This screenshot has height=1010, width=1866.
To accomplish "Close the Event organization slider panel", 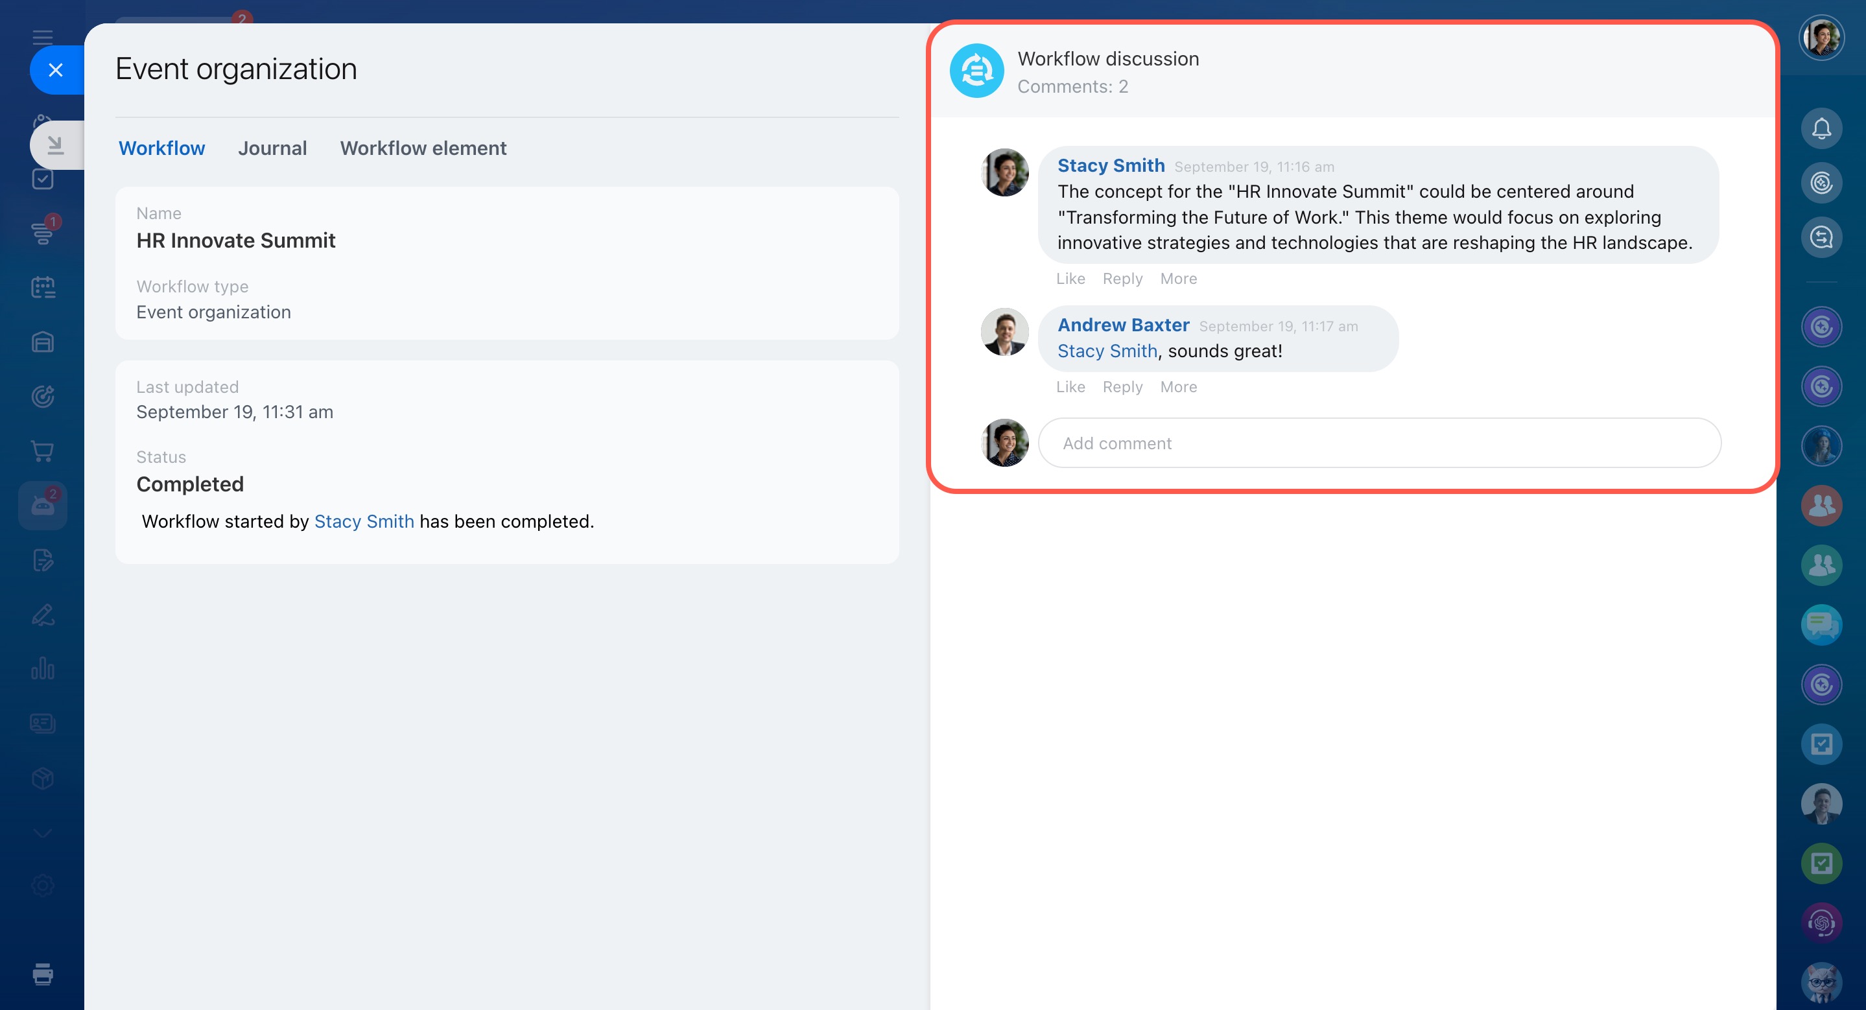I will [x=55, y=70].
